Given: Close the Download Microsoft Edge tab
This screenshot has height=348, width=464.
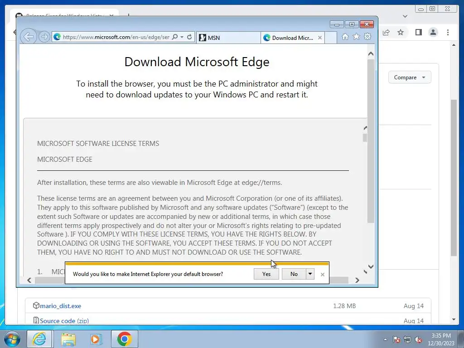Looking at the screenshot, I should (x=319, y=38).
